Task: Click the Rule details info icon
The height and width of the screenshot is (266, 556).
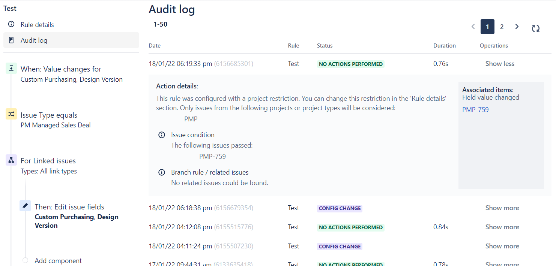Action: pyautogui.click(x=11, y=24)
